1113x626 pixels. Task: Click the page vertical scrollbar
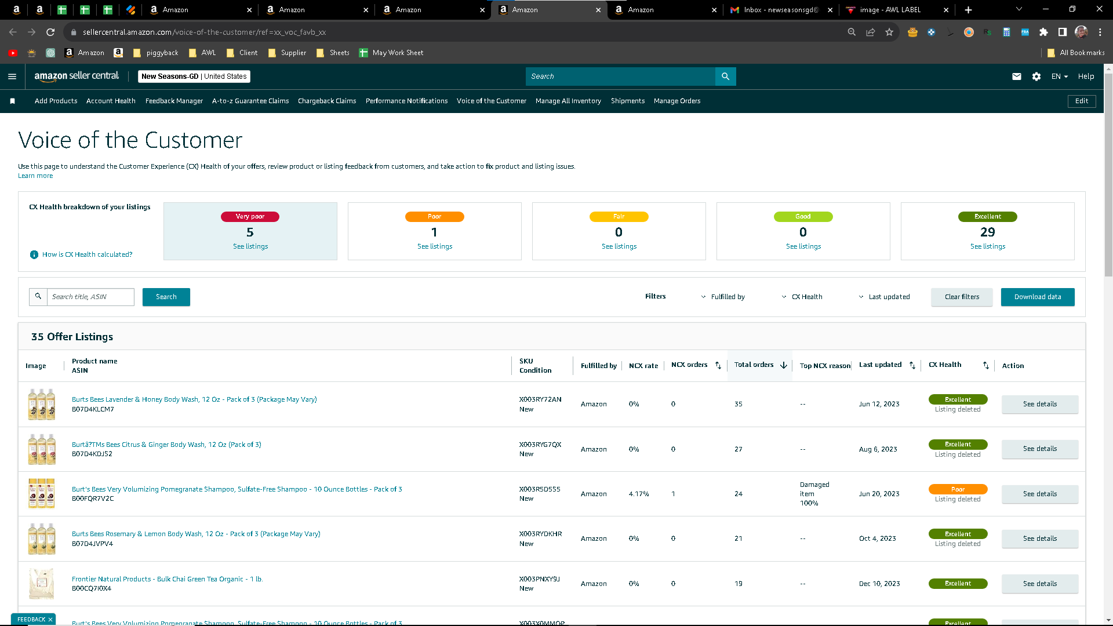coord(1108,174)
